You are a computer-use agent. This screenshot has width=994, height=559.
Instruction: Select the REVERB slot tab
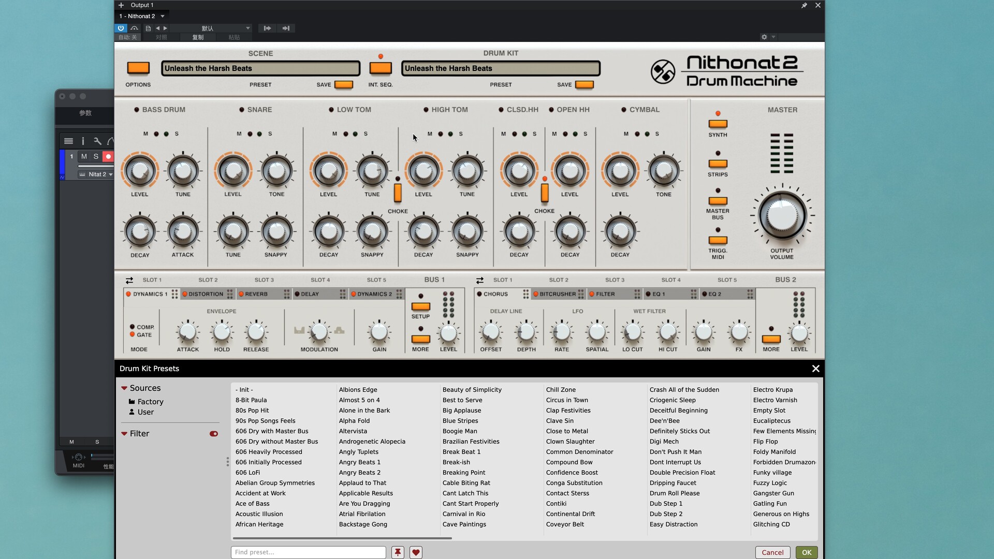[x=264, y=294]
